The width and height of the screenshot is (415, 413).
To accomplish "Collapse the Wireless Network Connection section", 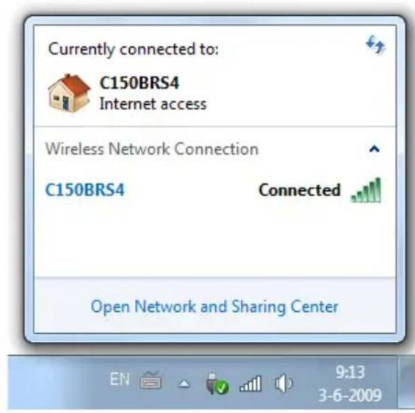I will 374,149.
